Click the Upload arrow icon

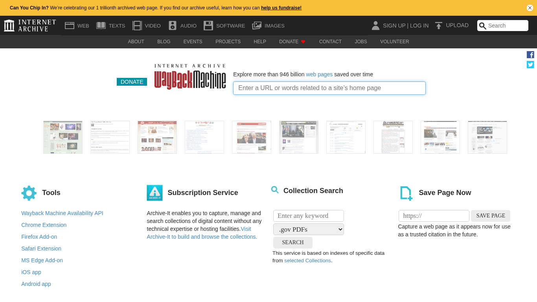439,26
